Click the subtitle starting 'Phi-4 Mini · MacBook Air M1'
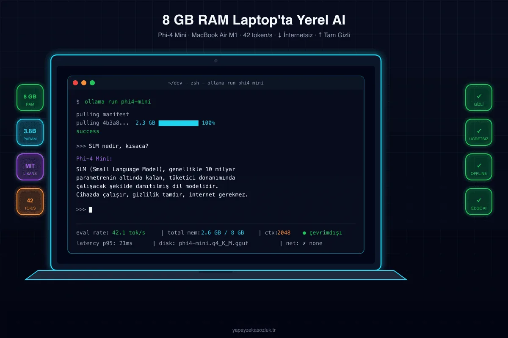Viewport: 508px width, 338px height. 254,35
